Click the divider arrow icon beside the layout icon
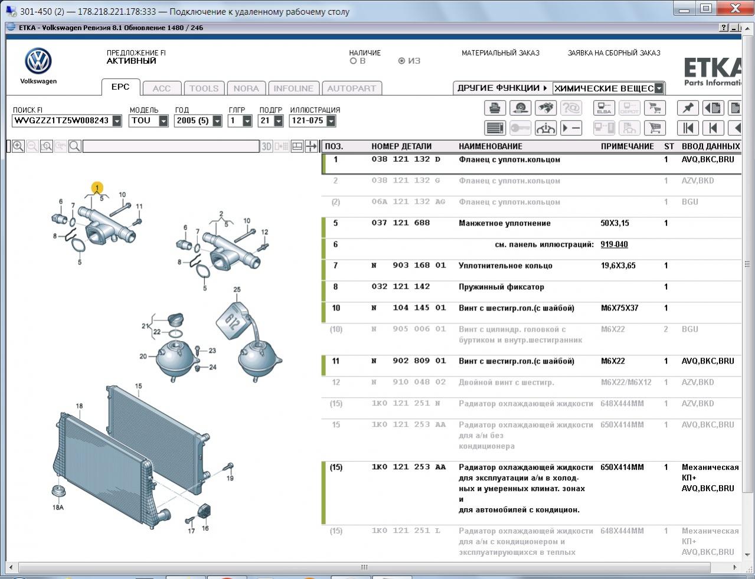Viewport: 755px width, 579px height. point(311,146)
